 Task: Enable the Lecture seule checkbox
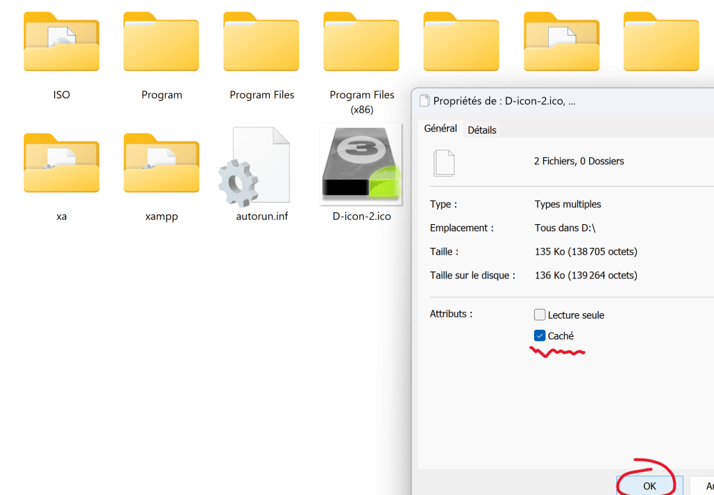(x=539, y=315)
